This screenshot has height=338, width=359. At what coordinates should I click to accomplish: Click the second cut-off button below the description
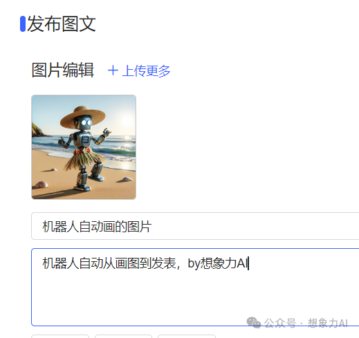[x=123, y=337]
